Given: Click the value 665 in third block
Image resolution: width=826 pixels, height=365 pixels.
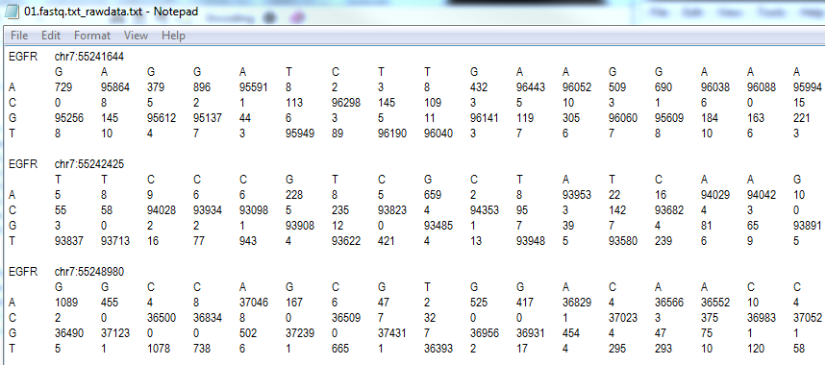Looking at the screenshot, I should tap(340, 349).
